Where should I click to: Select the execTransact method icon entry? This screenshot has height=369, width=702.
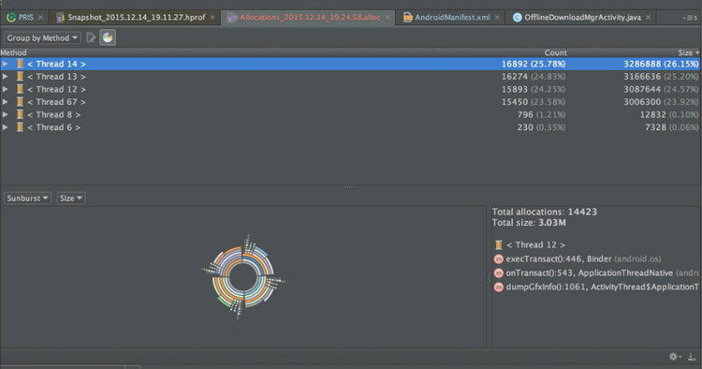coord(498,258)
